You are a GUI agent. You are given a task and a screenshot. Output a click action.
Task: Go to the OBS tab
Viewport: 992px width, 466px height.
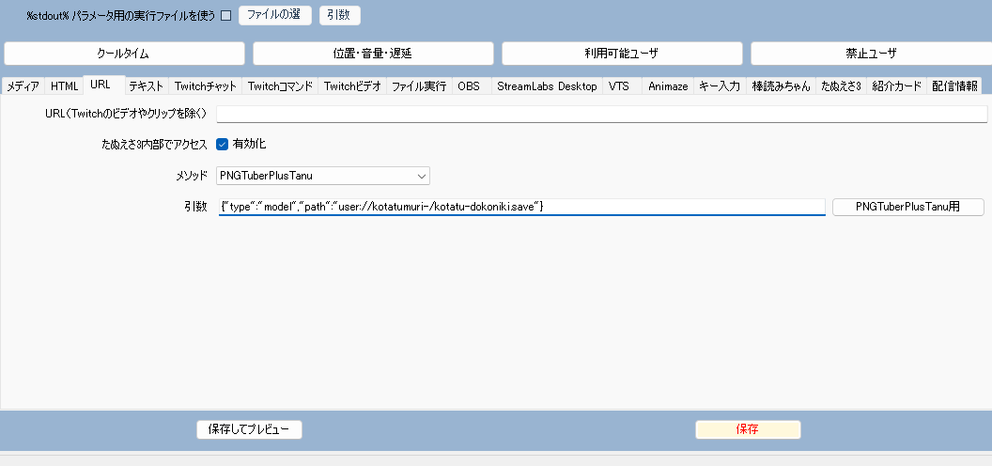pyautogui.click(x=469, y=85)
